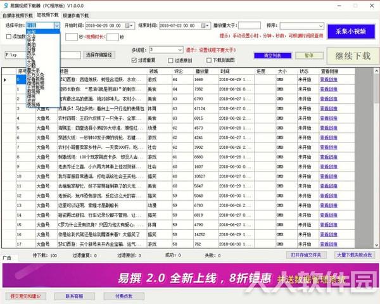The image size is (380, 304).
Task: Click the 序号 column header
Action: tap(22, 72)
